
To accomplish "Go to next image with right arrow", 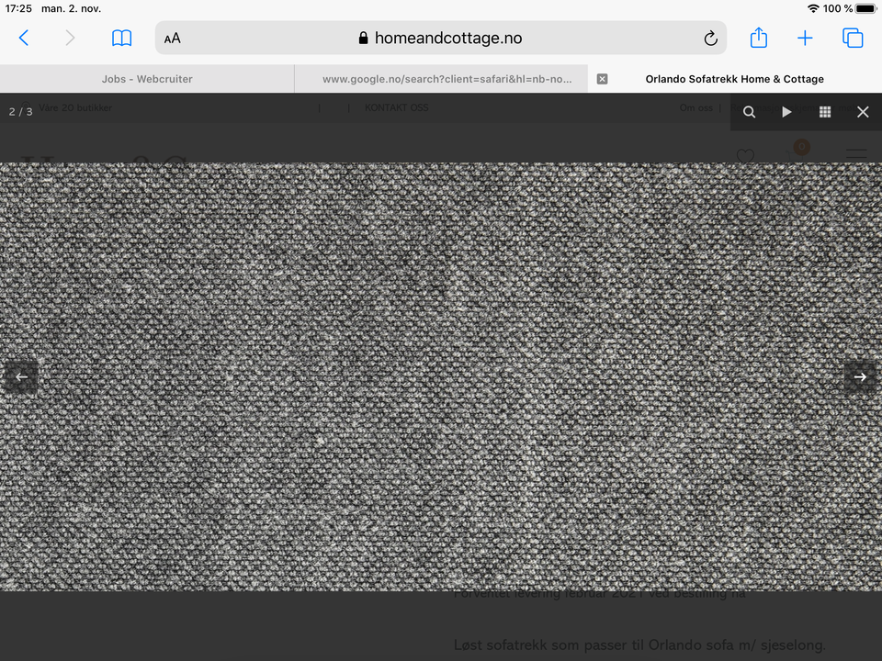I will [860, 376].
